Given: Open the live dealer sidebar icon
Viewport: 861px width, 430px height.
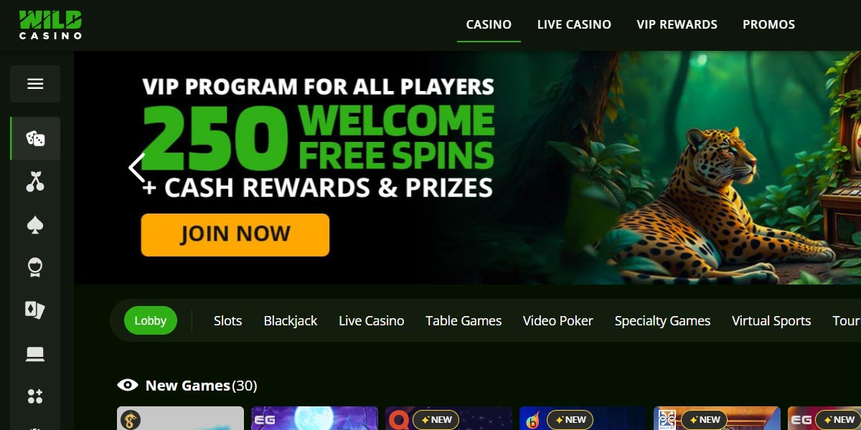Looking at the screenshot, I should click(35, 268).
